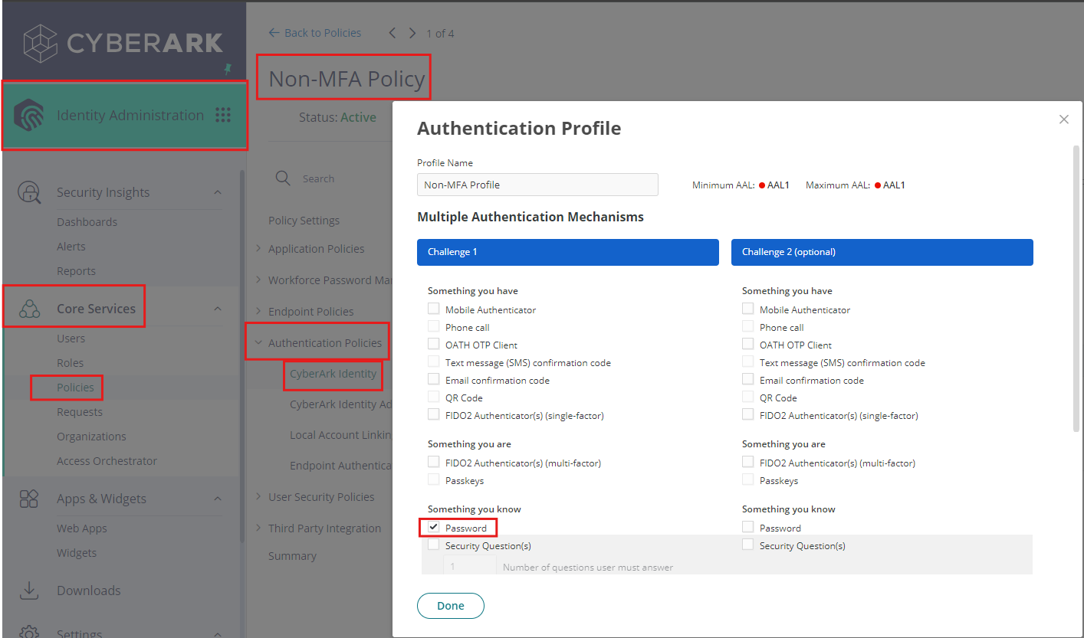Screen dimensions: 1084x638
Task: Switch to the Challenge 2 (optional) tab
Action: (881, 252)
